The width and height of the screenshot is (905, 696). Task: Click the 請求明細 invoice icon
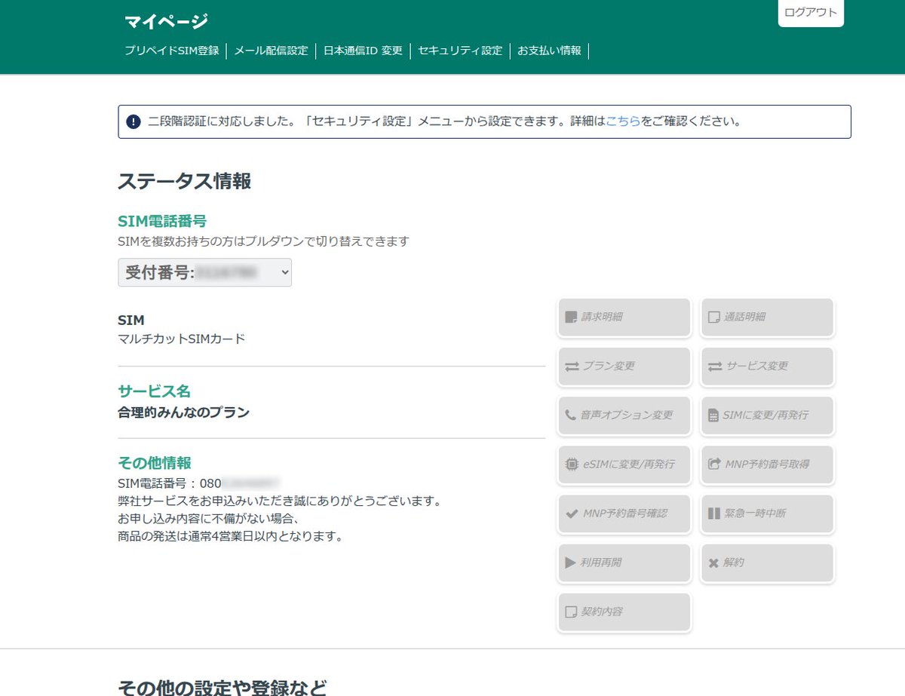(571, 317)
